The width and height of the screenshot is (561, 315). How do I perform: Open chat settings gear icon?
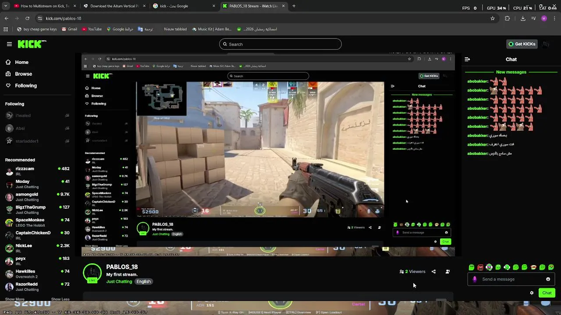[532, 293]
